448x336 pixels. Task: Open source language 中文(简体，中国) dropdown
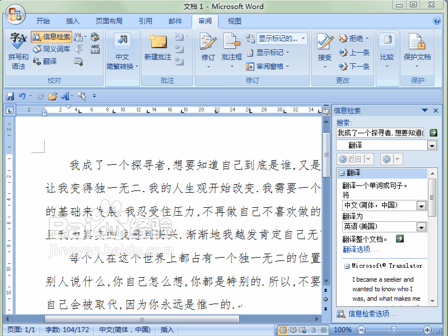421,206
